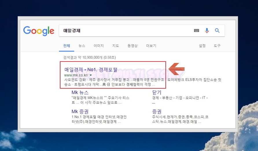Image resolution: width=258 pixels, height=151 pixels.
Task: Switch to the 이미지 tab
Action: (x=99, y=46)
